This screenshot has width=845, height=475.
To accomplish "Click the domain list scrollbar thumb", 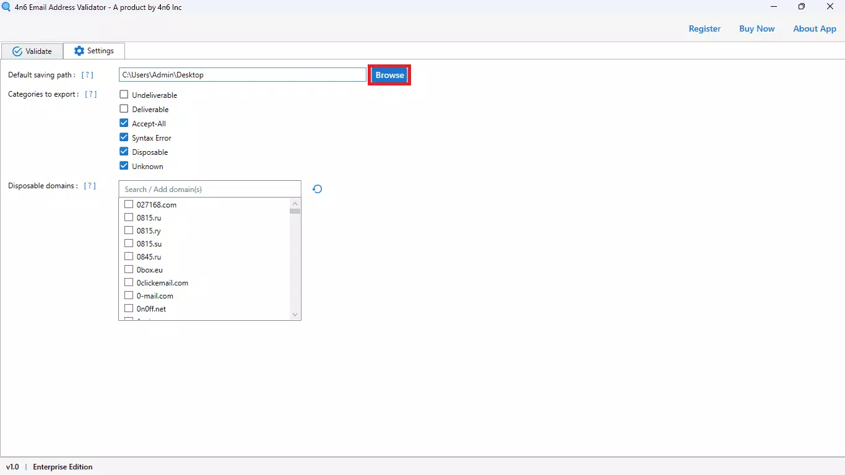I will (x=295, y=211).
